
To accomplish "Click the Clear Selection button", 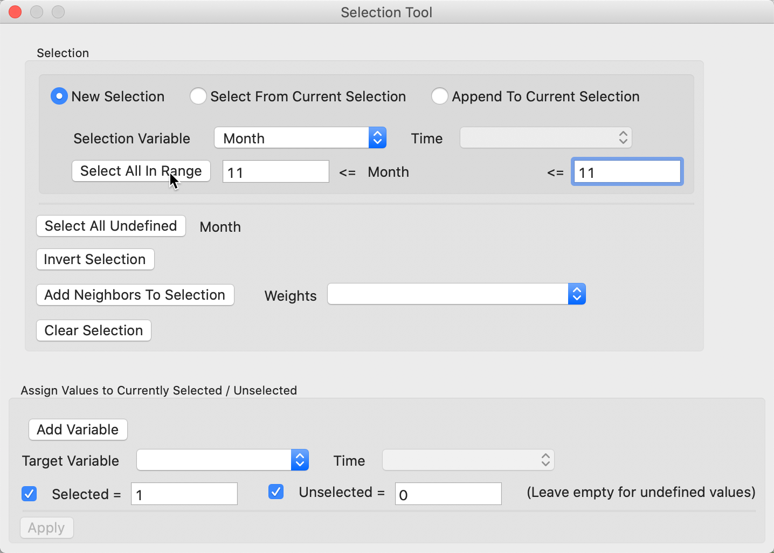I will point(94,330).
